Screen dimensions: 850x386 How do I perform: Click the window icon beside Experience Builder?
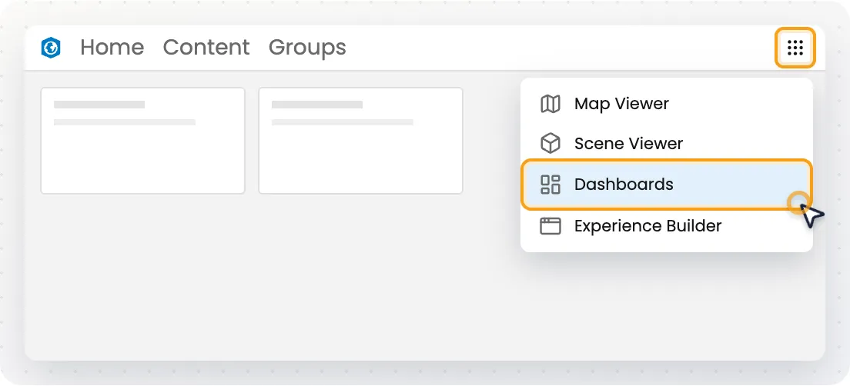coord(550,226)
